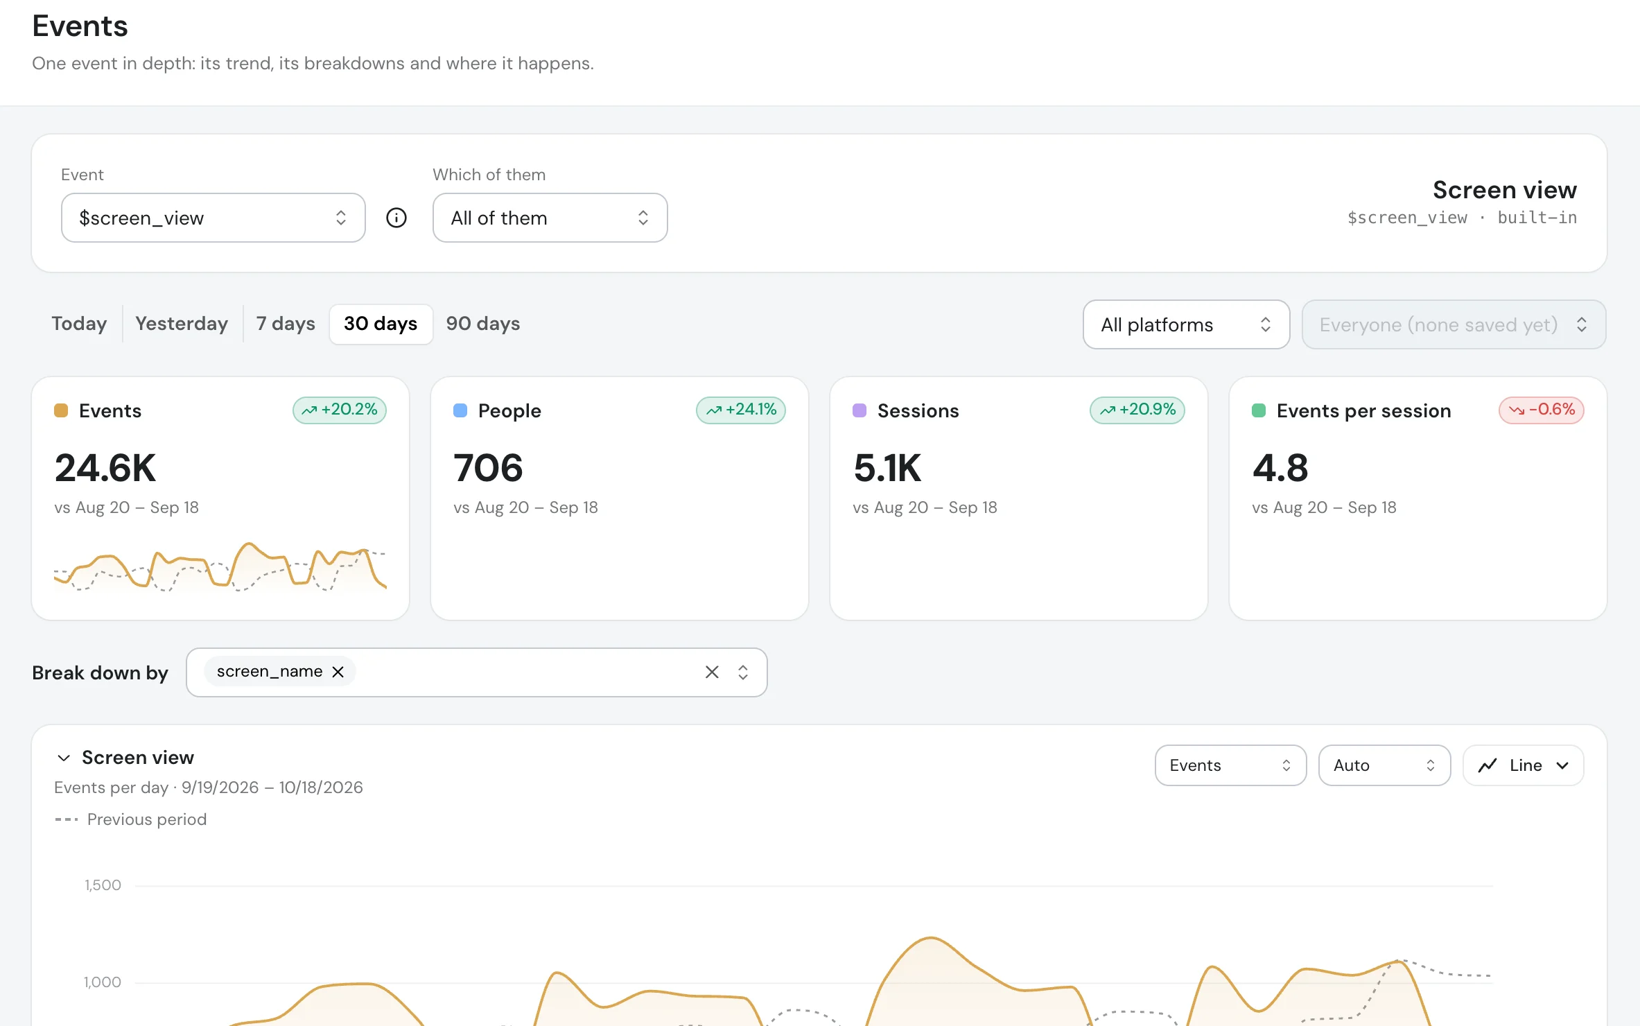Click the +24.1% People trend badge
Image resolution: width=1640 pixels, height=1026 pixels.
741,410
